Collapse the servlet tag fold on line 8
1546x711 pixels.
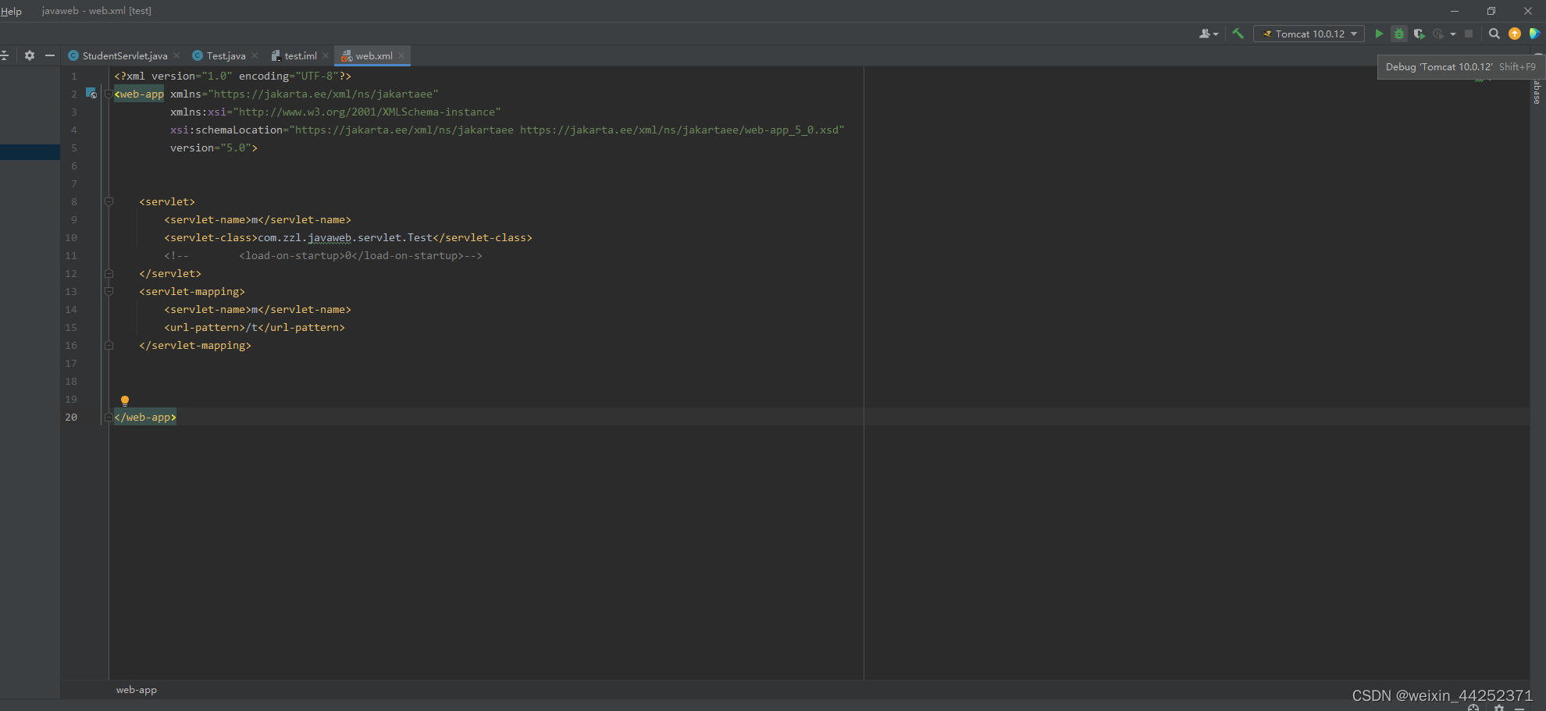click(109, 201)
